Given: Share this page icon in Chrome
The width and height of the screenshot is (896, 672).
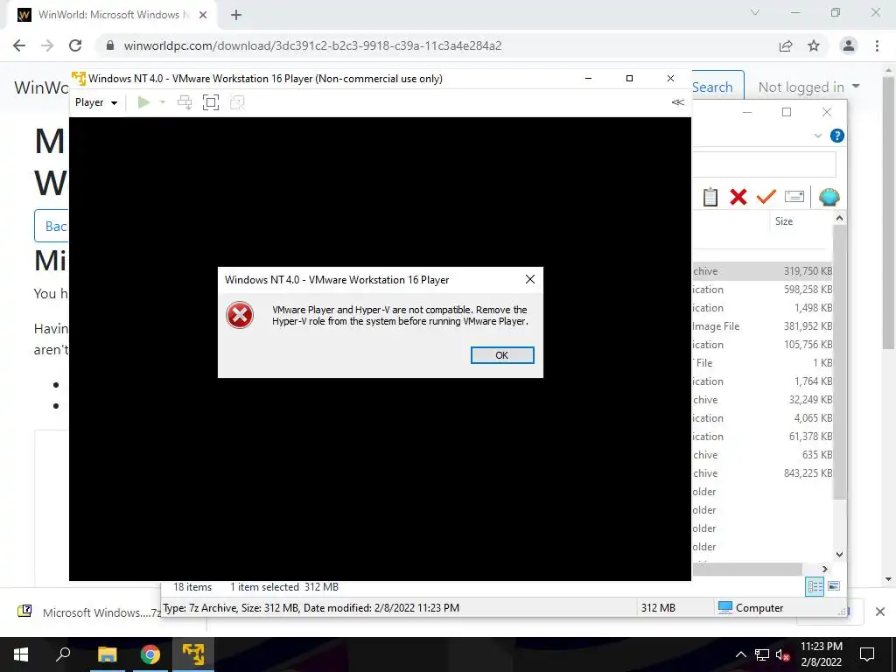Looking at the screenshot, I should 786,45.
